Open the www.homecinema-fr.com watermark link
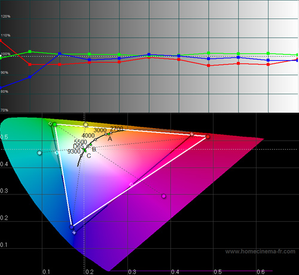The height and width of the screenshot is (275, 299). pos(260,252)
